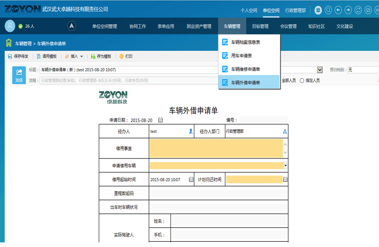The image size is (379, 247).
Task: Switch to the 个人空间 tab
Action: [x=249, y=10]
